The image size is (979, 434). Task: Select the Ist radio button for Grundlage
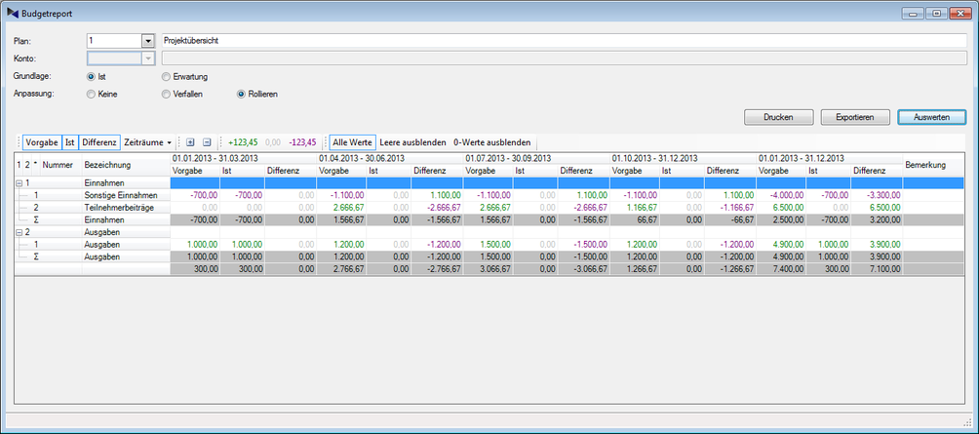[92, 76]
